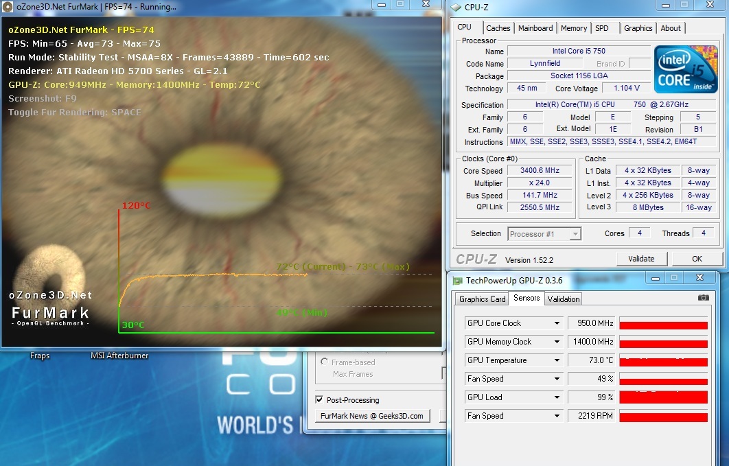Image resolution: width=729 pixels, height=466 pixels.
Task: Click the OK button in CPU-Z
Action: [x=697, y=259]
